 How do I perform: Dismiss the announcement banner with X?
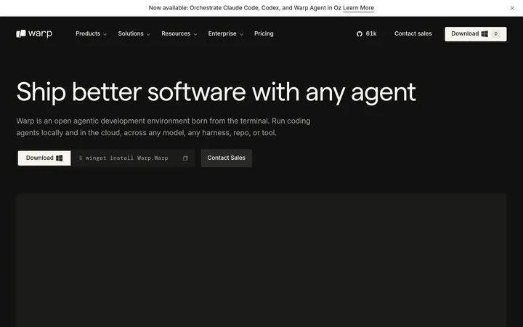(x=512, y=8)
